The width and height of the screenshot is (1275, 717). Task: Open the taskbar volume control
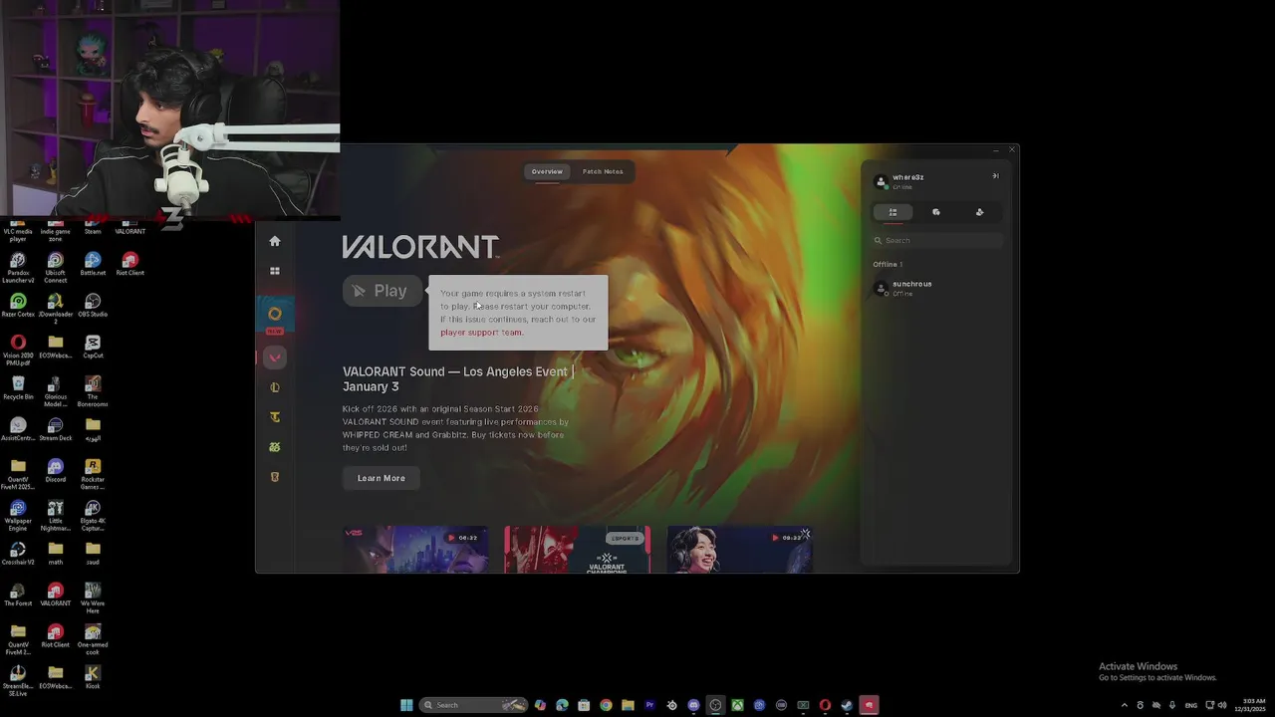(1222, 705)
